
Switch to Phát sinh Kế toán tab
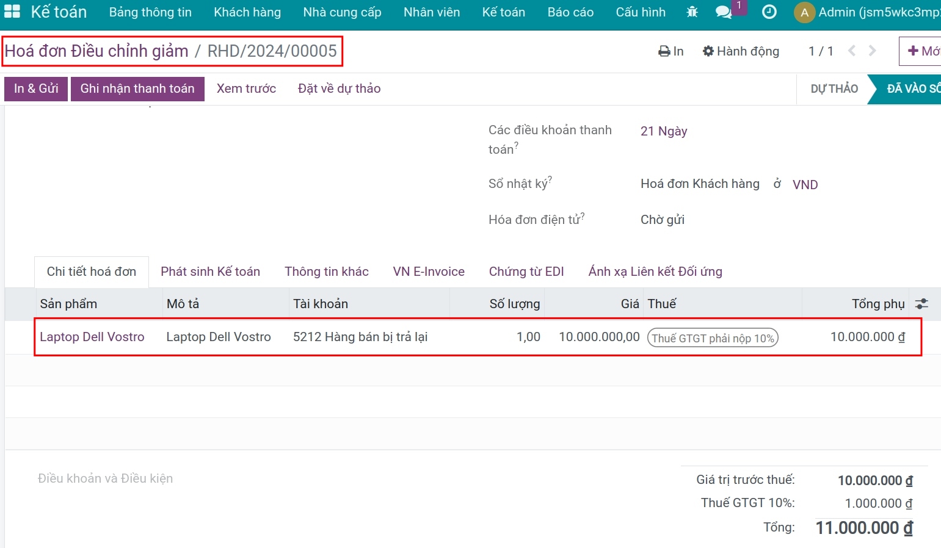tap(210, 272)
